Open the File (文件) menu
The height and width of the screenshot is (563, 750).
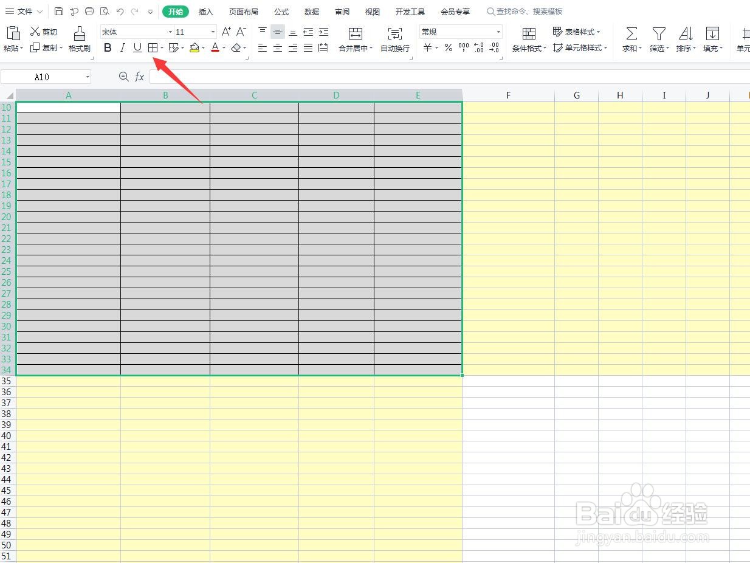point(24,12)
